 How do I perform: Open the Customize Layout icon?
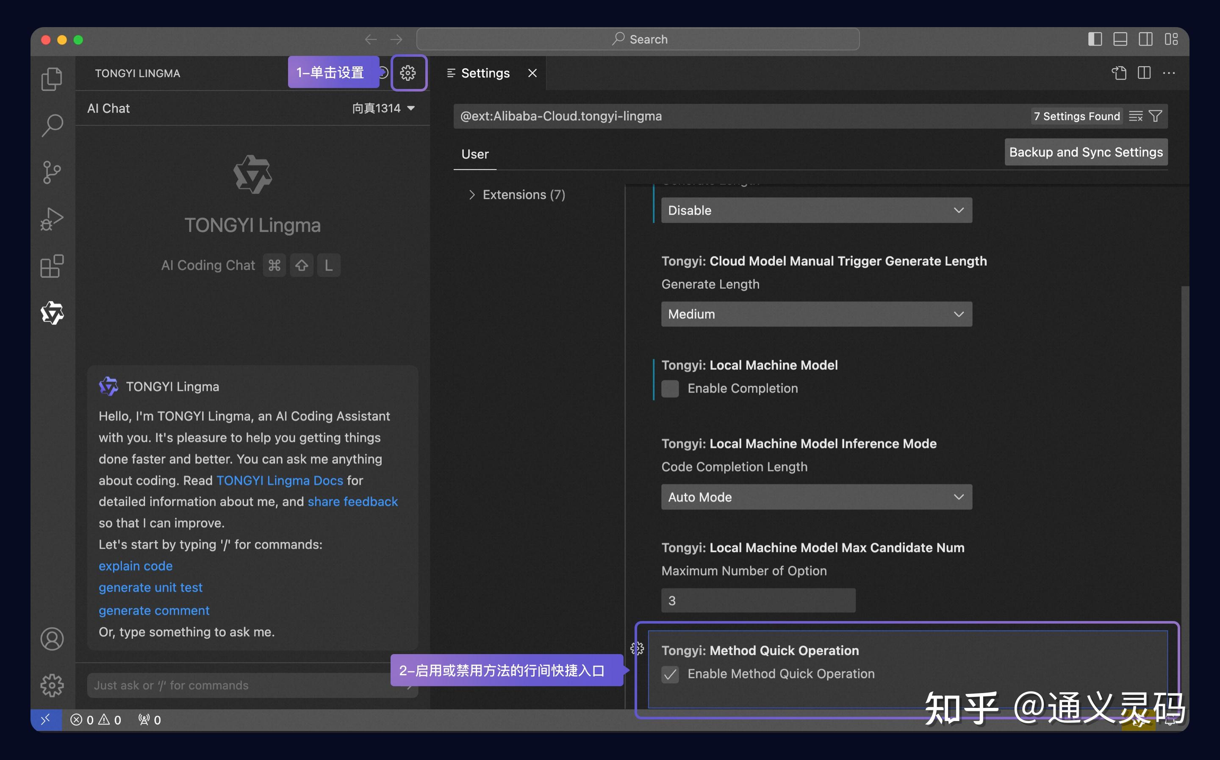click(x=1171, y=39)
